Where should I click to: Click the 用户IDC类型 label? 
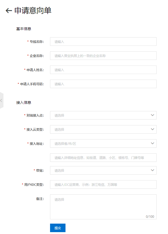coord(34,184)
